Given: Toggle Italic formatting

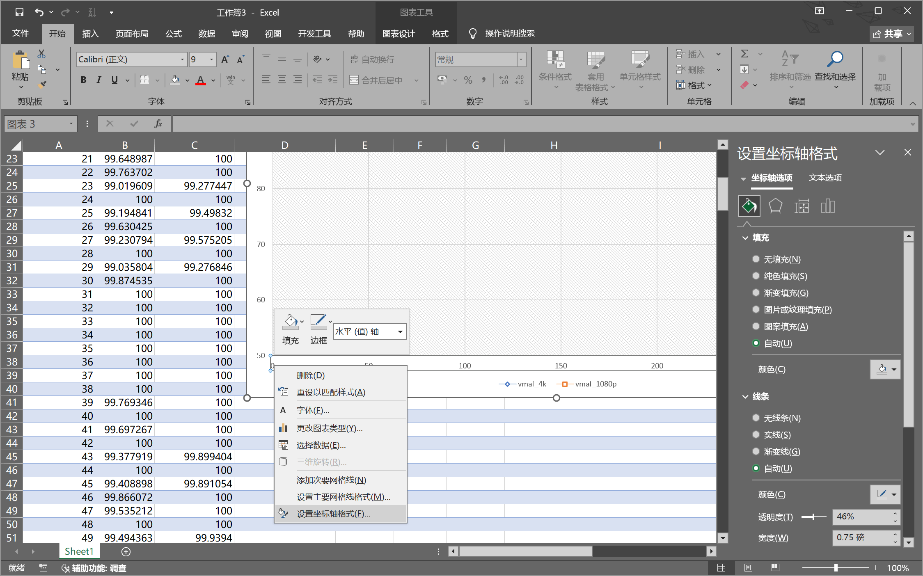Looking at the screenshot, I should pos(98,80).
